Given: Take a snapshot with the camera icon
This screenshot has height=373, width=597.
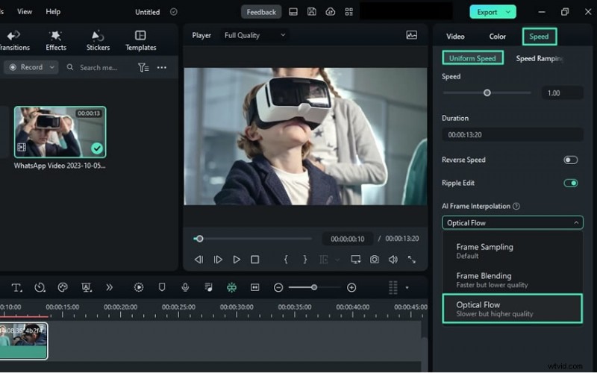Looking at the screenshot, I should tap(374, 260).
